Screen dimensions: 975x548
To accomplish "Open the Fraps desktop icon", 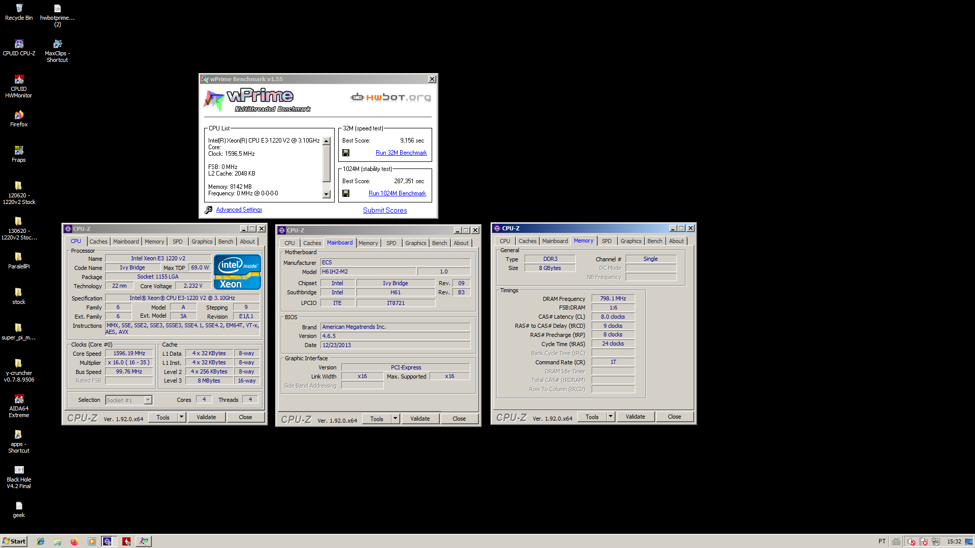I will click(x=19, y=154).
